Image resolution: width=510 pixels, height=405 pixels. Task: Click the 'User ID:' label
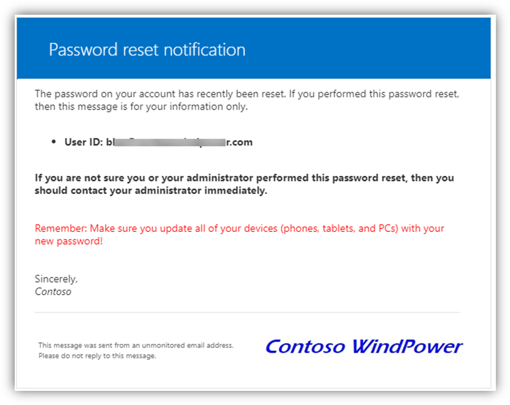pyautogui.click(x=84, y=142)
